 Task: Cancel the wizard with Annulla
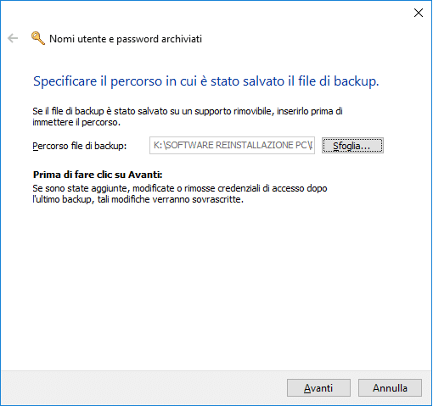click(x=390, y=387)
